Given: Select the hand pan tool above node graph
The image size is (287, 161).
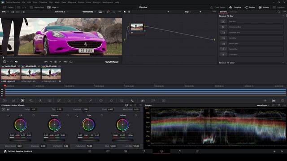Looking at the screenshot, I should [129, 12].
